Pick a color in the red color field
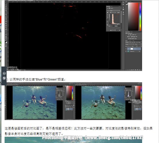The image size is (159, 143). [133, 17]
